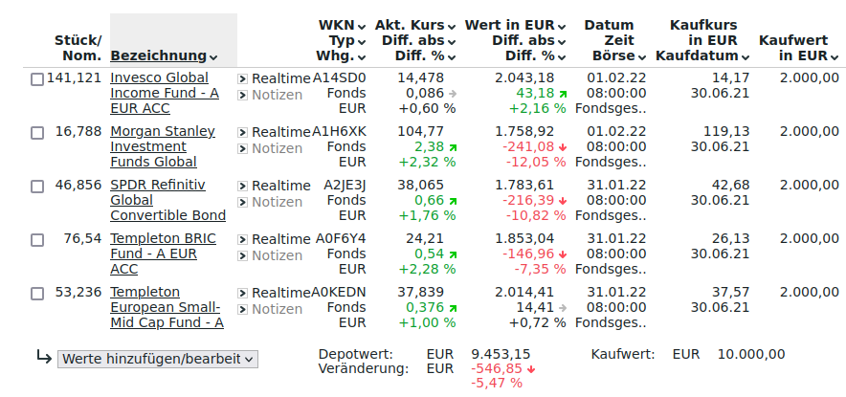Click the Notizen arrow icon for Invesco Global
This screenshot has width=846, height=397.
coord(243,95)
